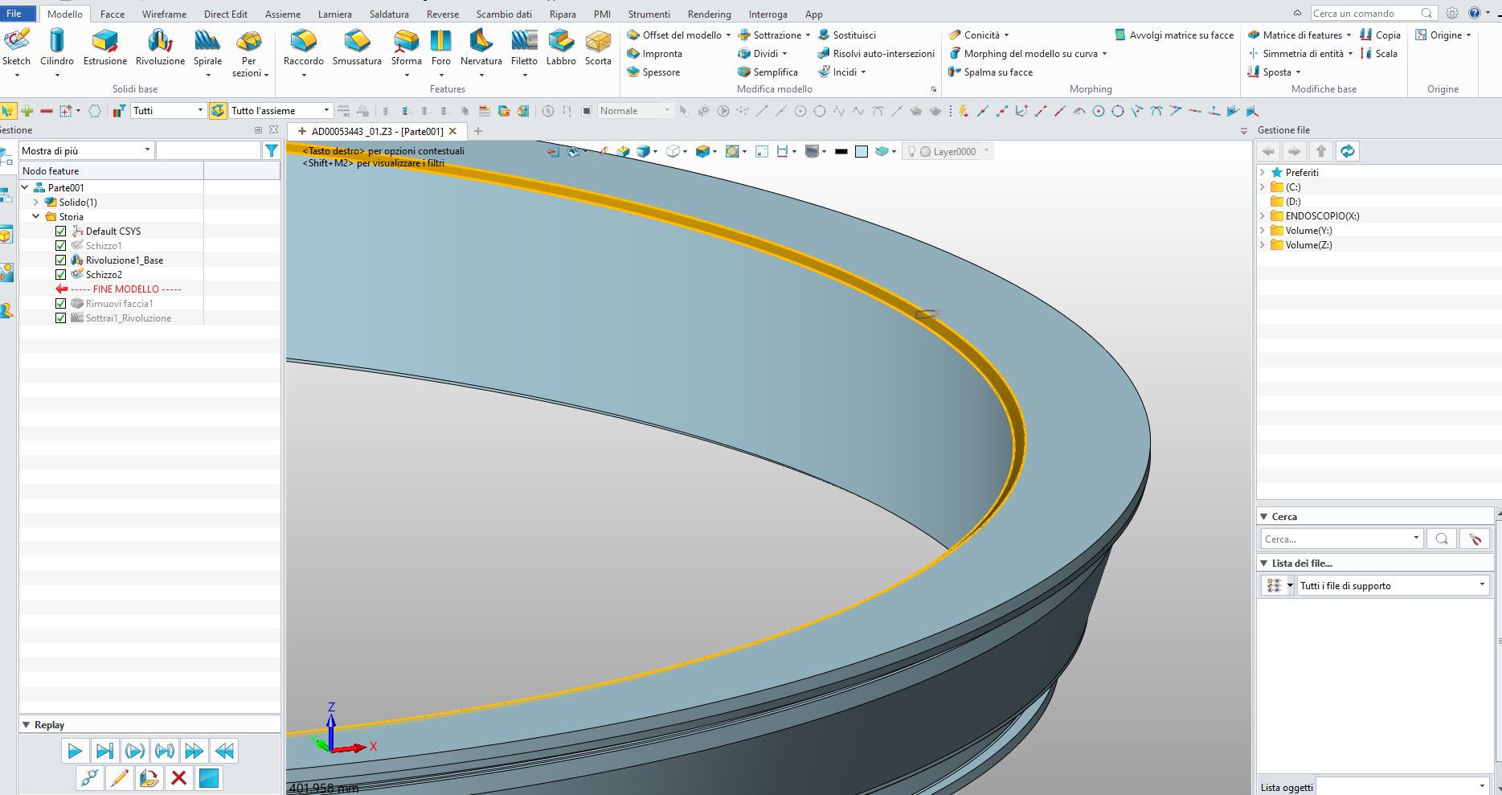The height and width of the screenshot is (795, 1502).
Task: Click the red X delete button in Replay
Action: [x=179, y=778]
